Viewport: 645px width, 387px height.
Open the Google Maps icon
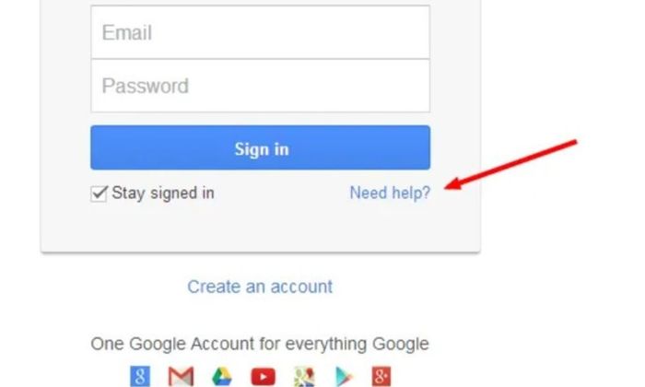point(304,376)
